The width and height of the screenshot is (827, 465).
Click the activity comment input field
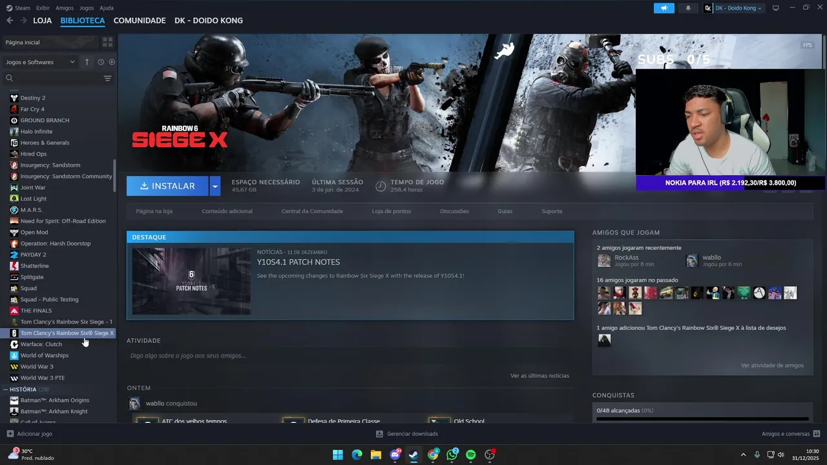tap(350, 356)
